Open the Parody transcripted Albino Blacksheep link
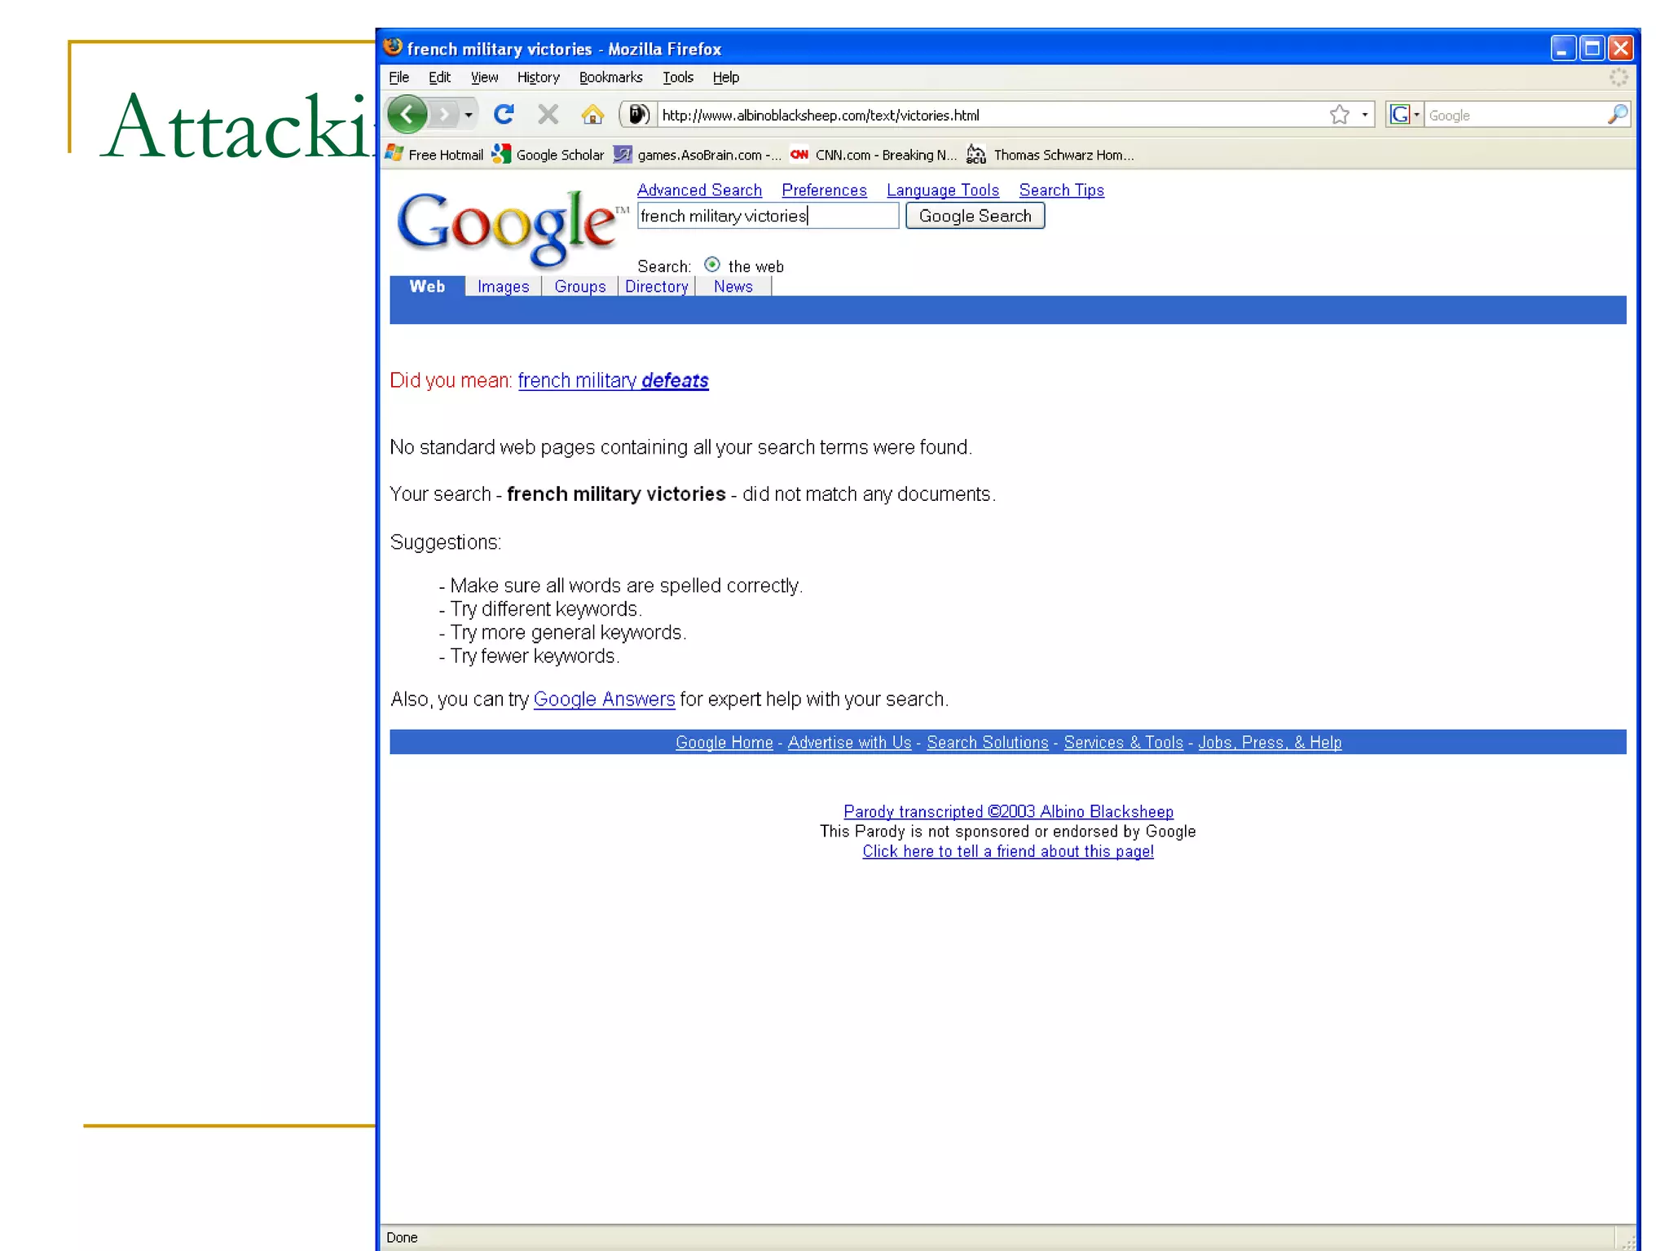 pos(1008,811)
